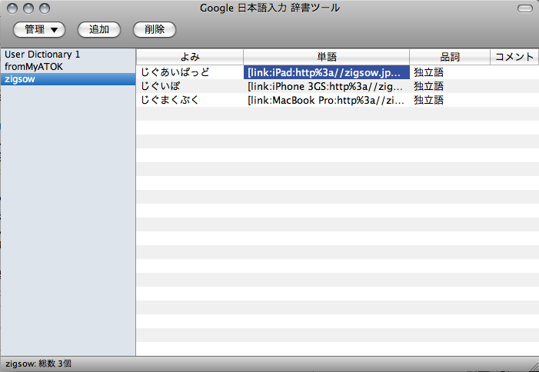
Task: Click the [link:MacBook Pro:http%3a... word cell
Action: point(327,100)
